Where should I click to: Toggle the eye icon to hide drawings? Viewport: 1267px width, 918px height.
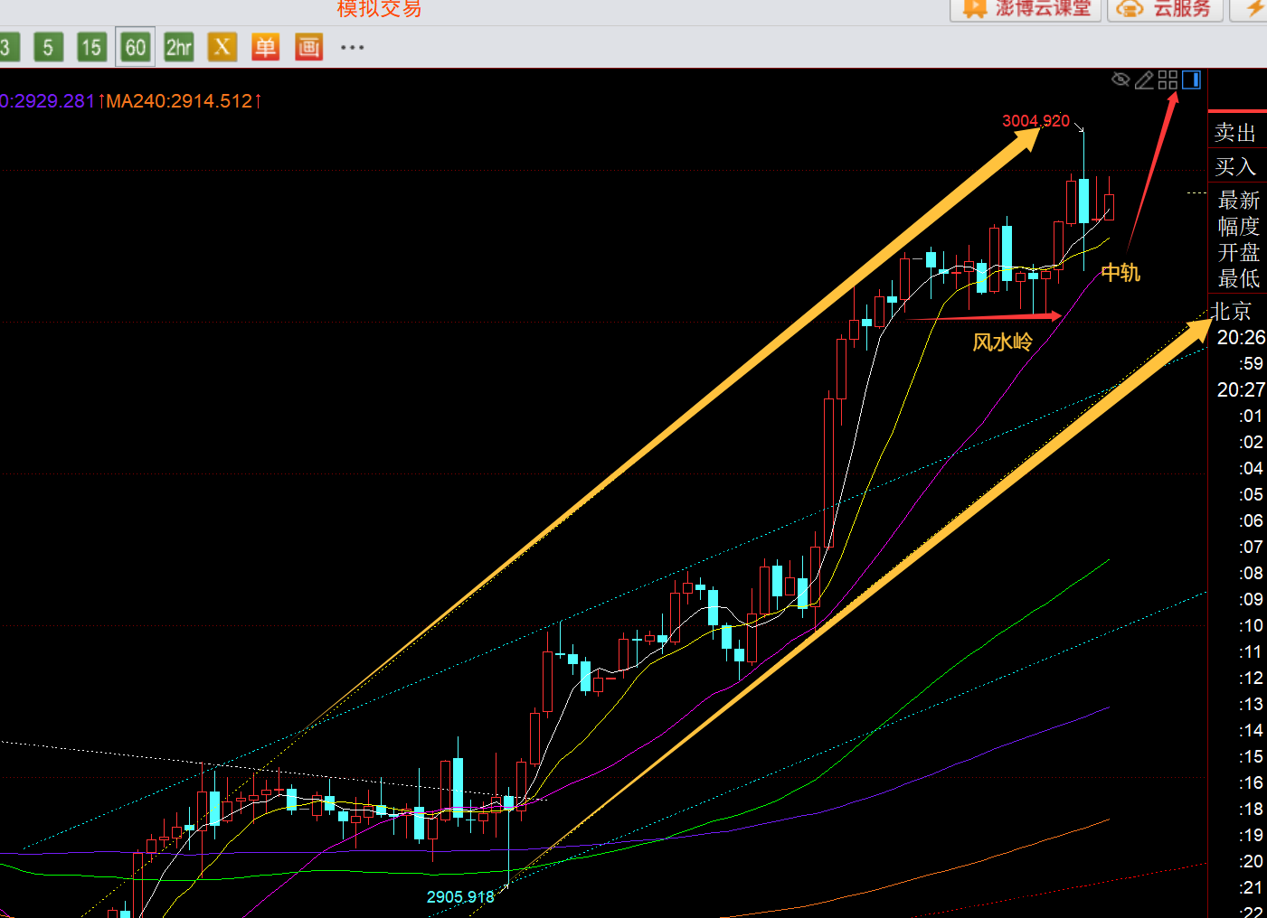tap(1120, 80)
